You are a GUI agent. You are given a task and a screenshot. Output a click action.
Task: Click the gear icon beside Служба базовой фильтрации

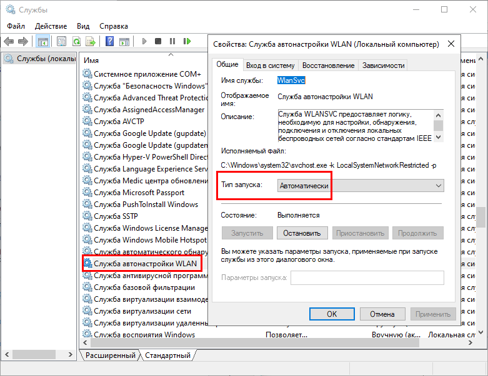coord(87,287)
